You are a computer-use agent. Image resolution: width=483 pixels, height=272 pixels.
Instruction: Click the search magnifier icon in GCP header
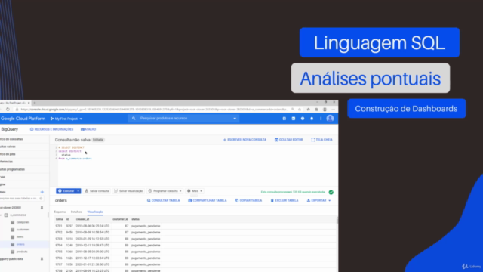tap(134, 119)
